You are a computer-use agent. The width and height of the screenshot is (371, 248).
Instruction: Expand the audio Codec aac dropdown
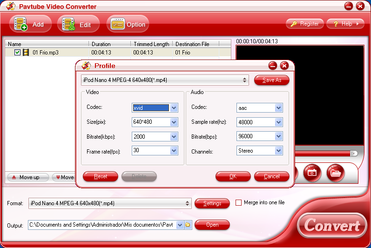[x=279, y=108]
